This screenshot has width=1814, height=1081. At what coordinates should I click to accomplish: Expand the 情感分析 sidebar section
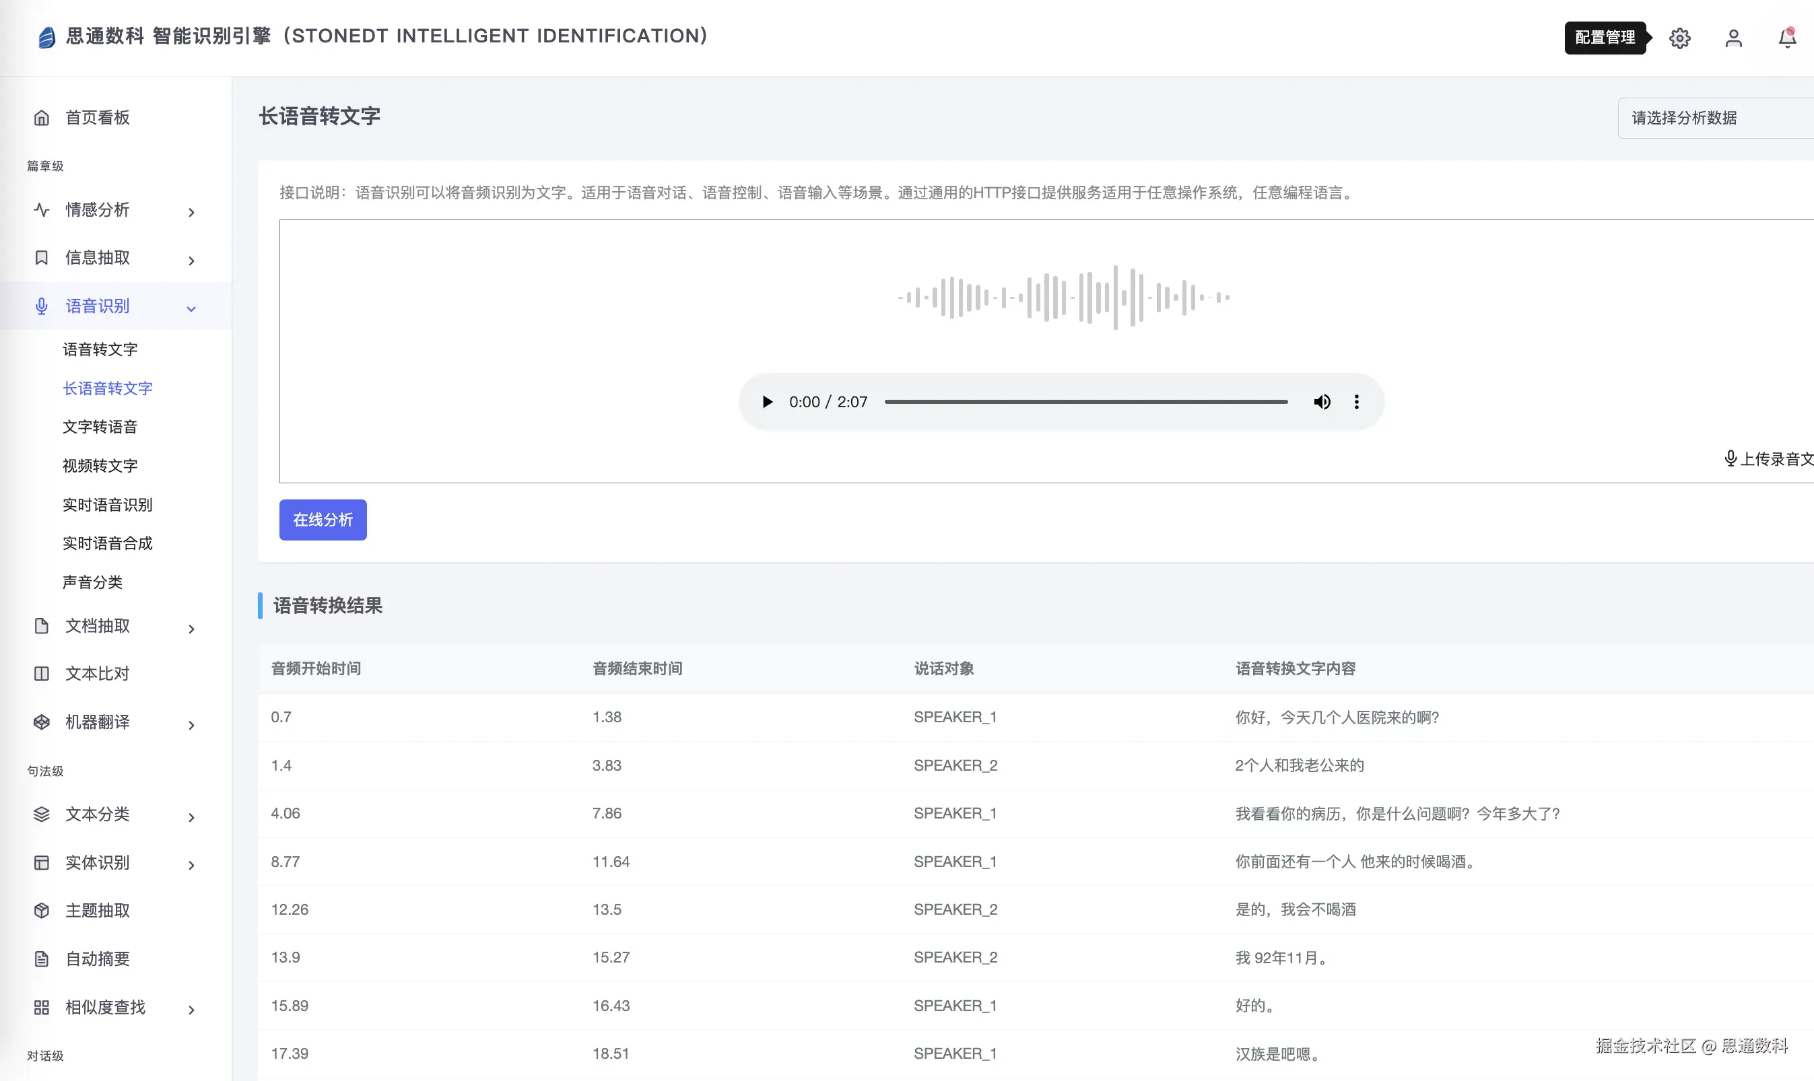click(191, 212)
